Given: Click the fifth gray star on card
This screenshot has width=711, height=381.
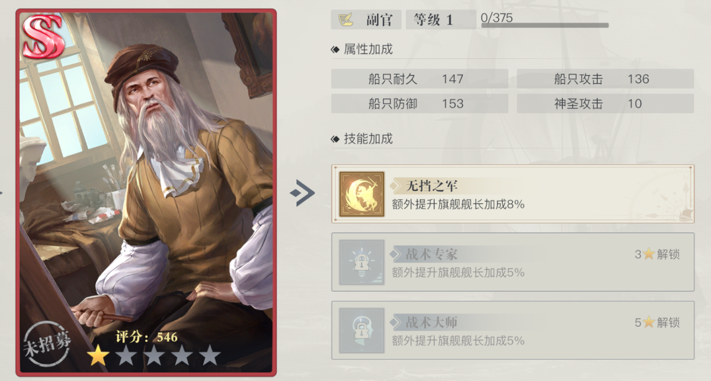Looking at the screenshot, I should [x=210, y=356].
